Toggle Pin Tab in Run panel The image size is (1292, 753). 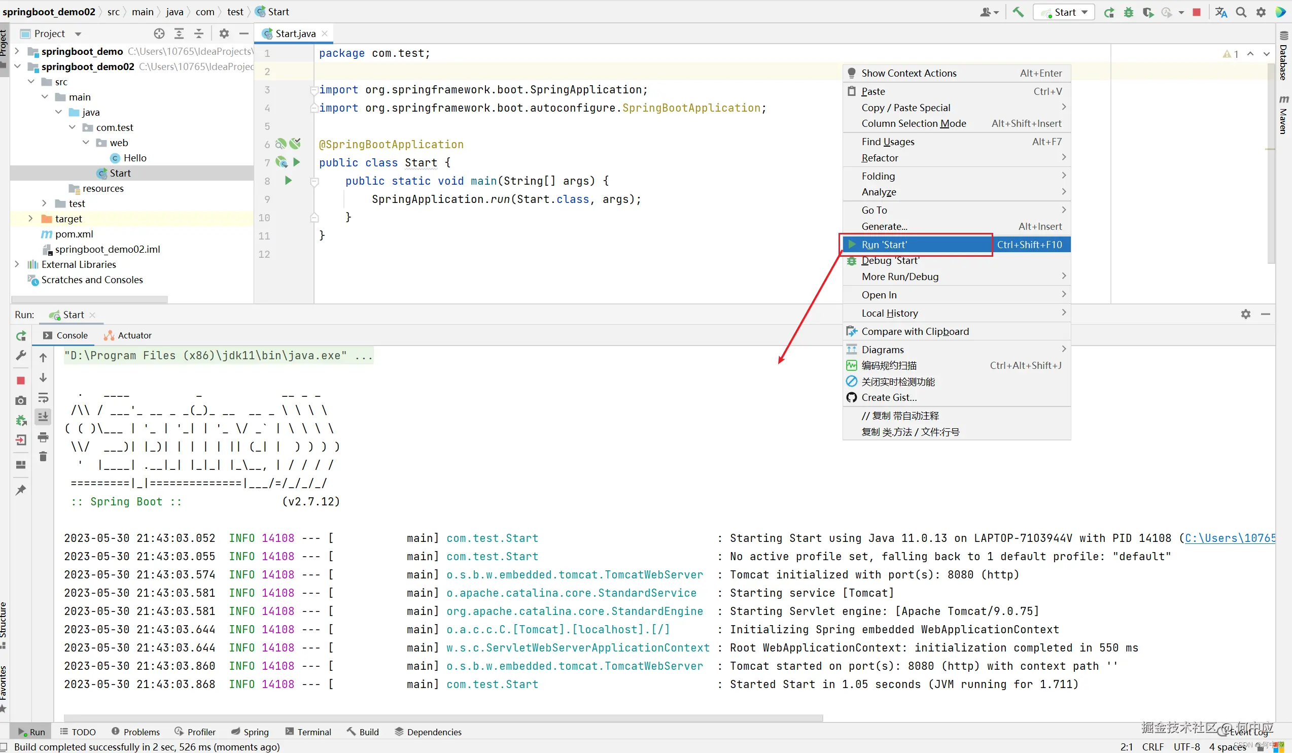coord(21,490)
